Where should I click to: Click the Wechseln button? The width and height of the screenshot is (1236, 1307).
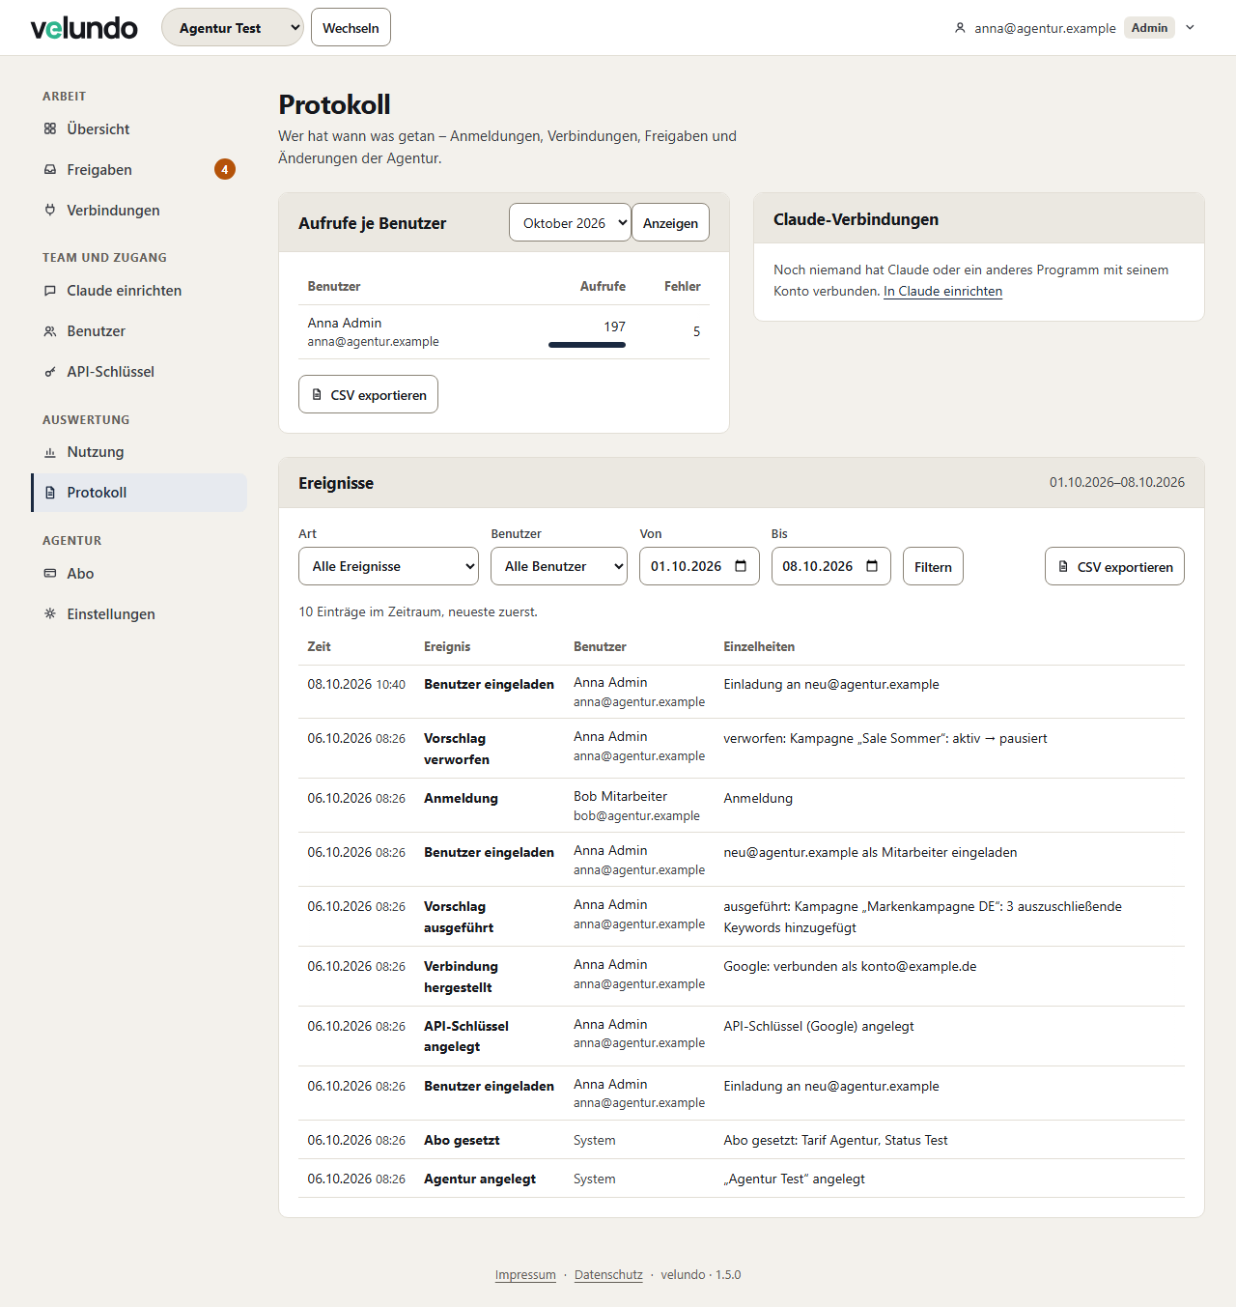351,27
